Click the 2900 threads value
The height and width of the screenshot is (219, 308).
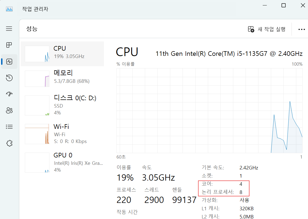click(x=154, y=200)
